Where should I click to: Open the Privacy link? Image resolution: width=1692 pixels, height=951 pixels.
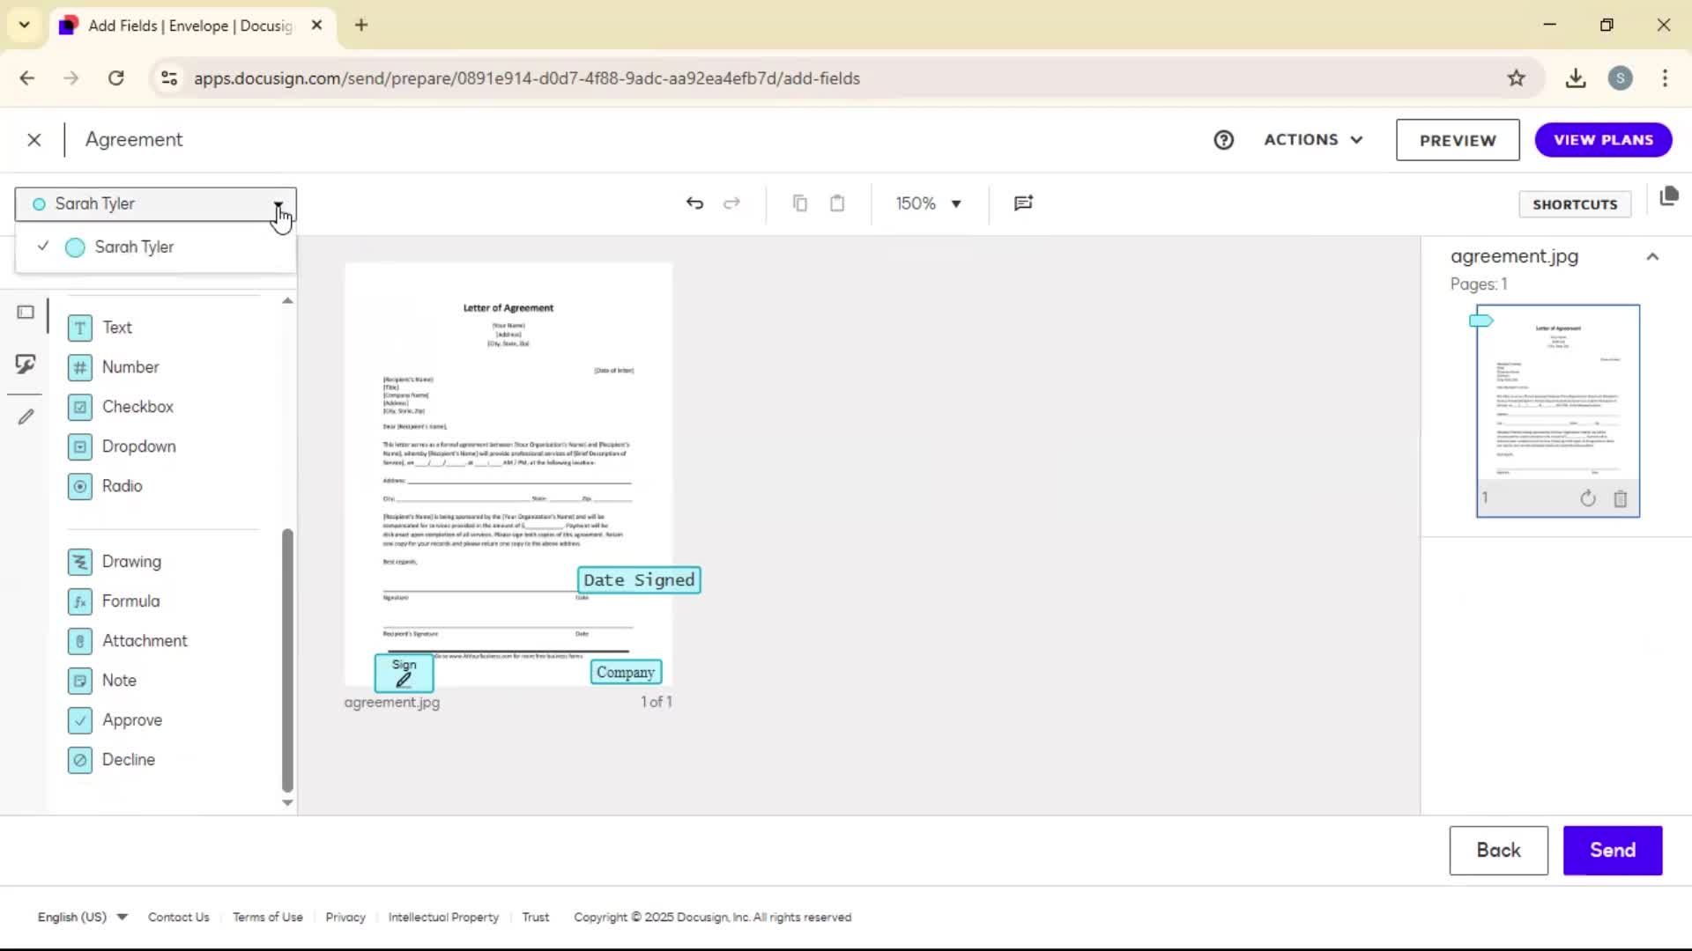pos(345,918)
